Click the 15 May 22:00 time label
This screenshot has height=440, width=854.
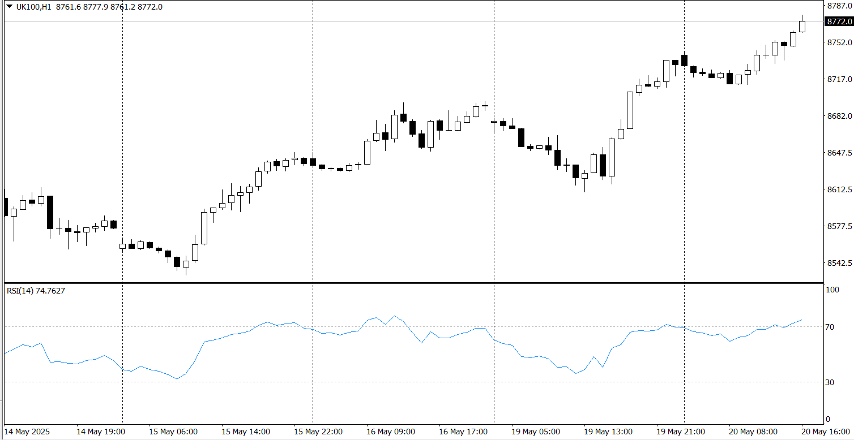[318, 432]
